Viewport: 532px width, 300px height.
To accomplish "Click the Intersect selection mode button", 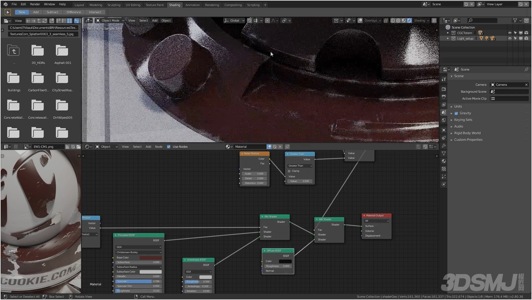I will point(95,12).
